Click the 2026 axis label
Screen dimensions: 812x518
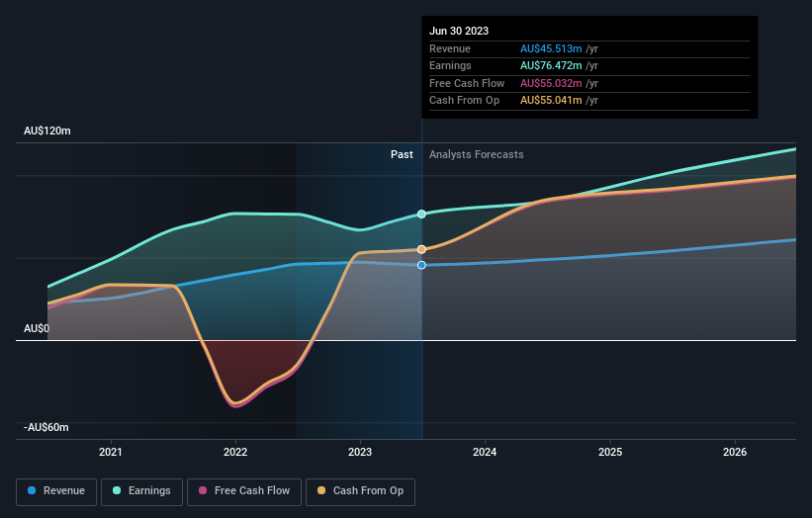click(x=735, y=452)
